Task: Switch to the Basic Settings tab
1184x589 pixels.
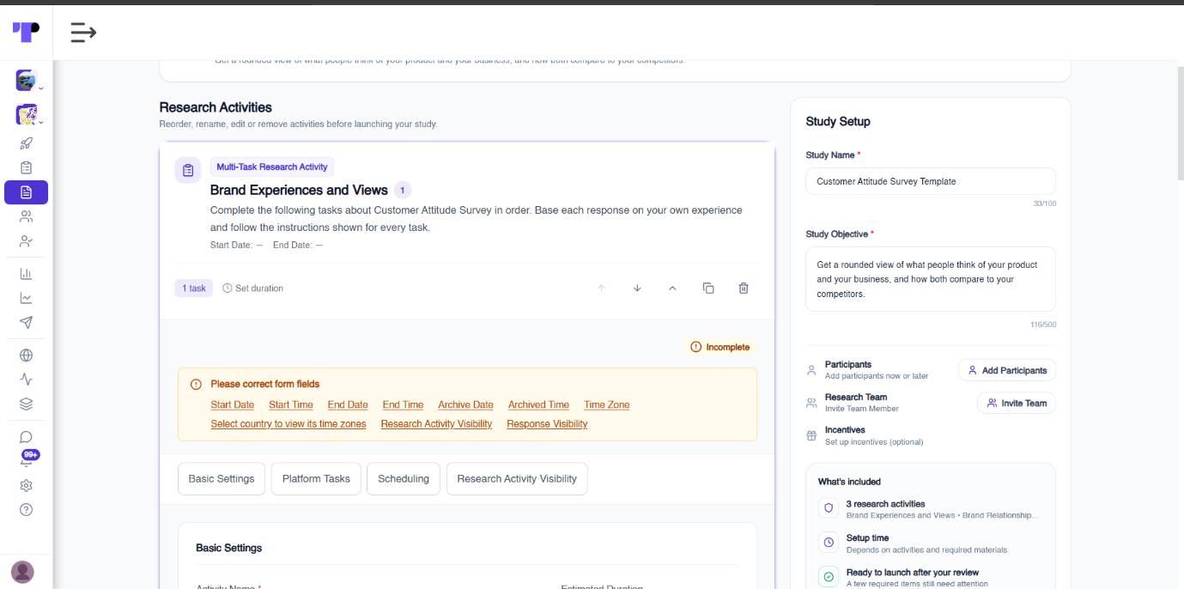Action: pyautogui.click(x=222, y=478)
